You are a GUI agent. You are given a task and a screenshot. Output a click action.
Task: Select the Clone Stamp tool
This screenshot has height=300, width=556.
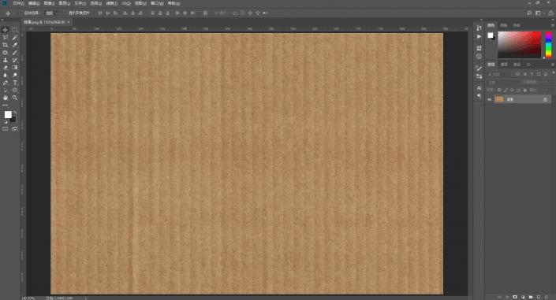tap(6, 60)
